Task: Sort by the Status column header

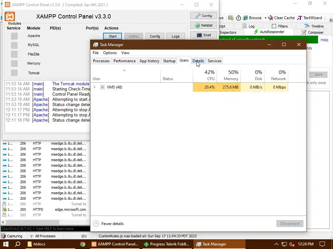Action: click(x=177, y=75)
